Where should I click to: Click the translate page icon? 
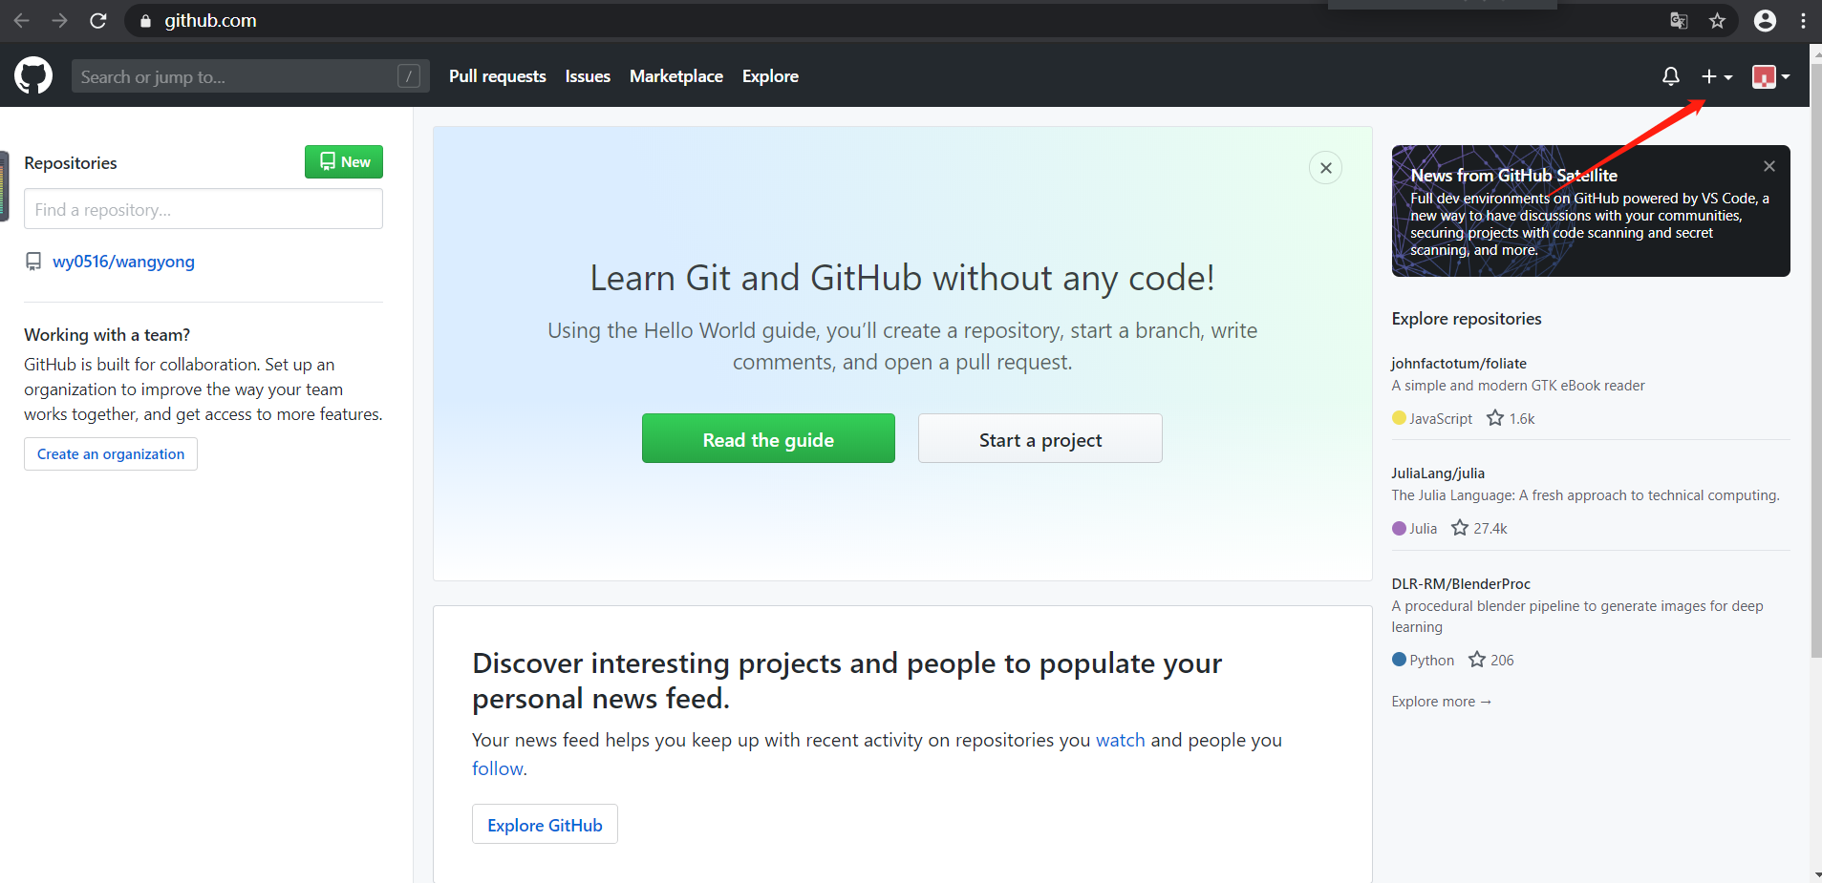1679,20
